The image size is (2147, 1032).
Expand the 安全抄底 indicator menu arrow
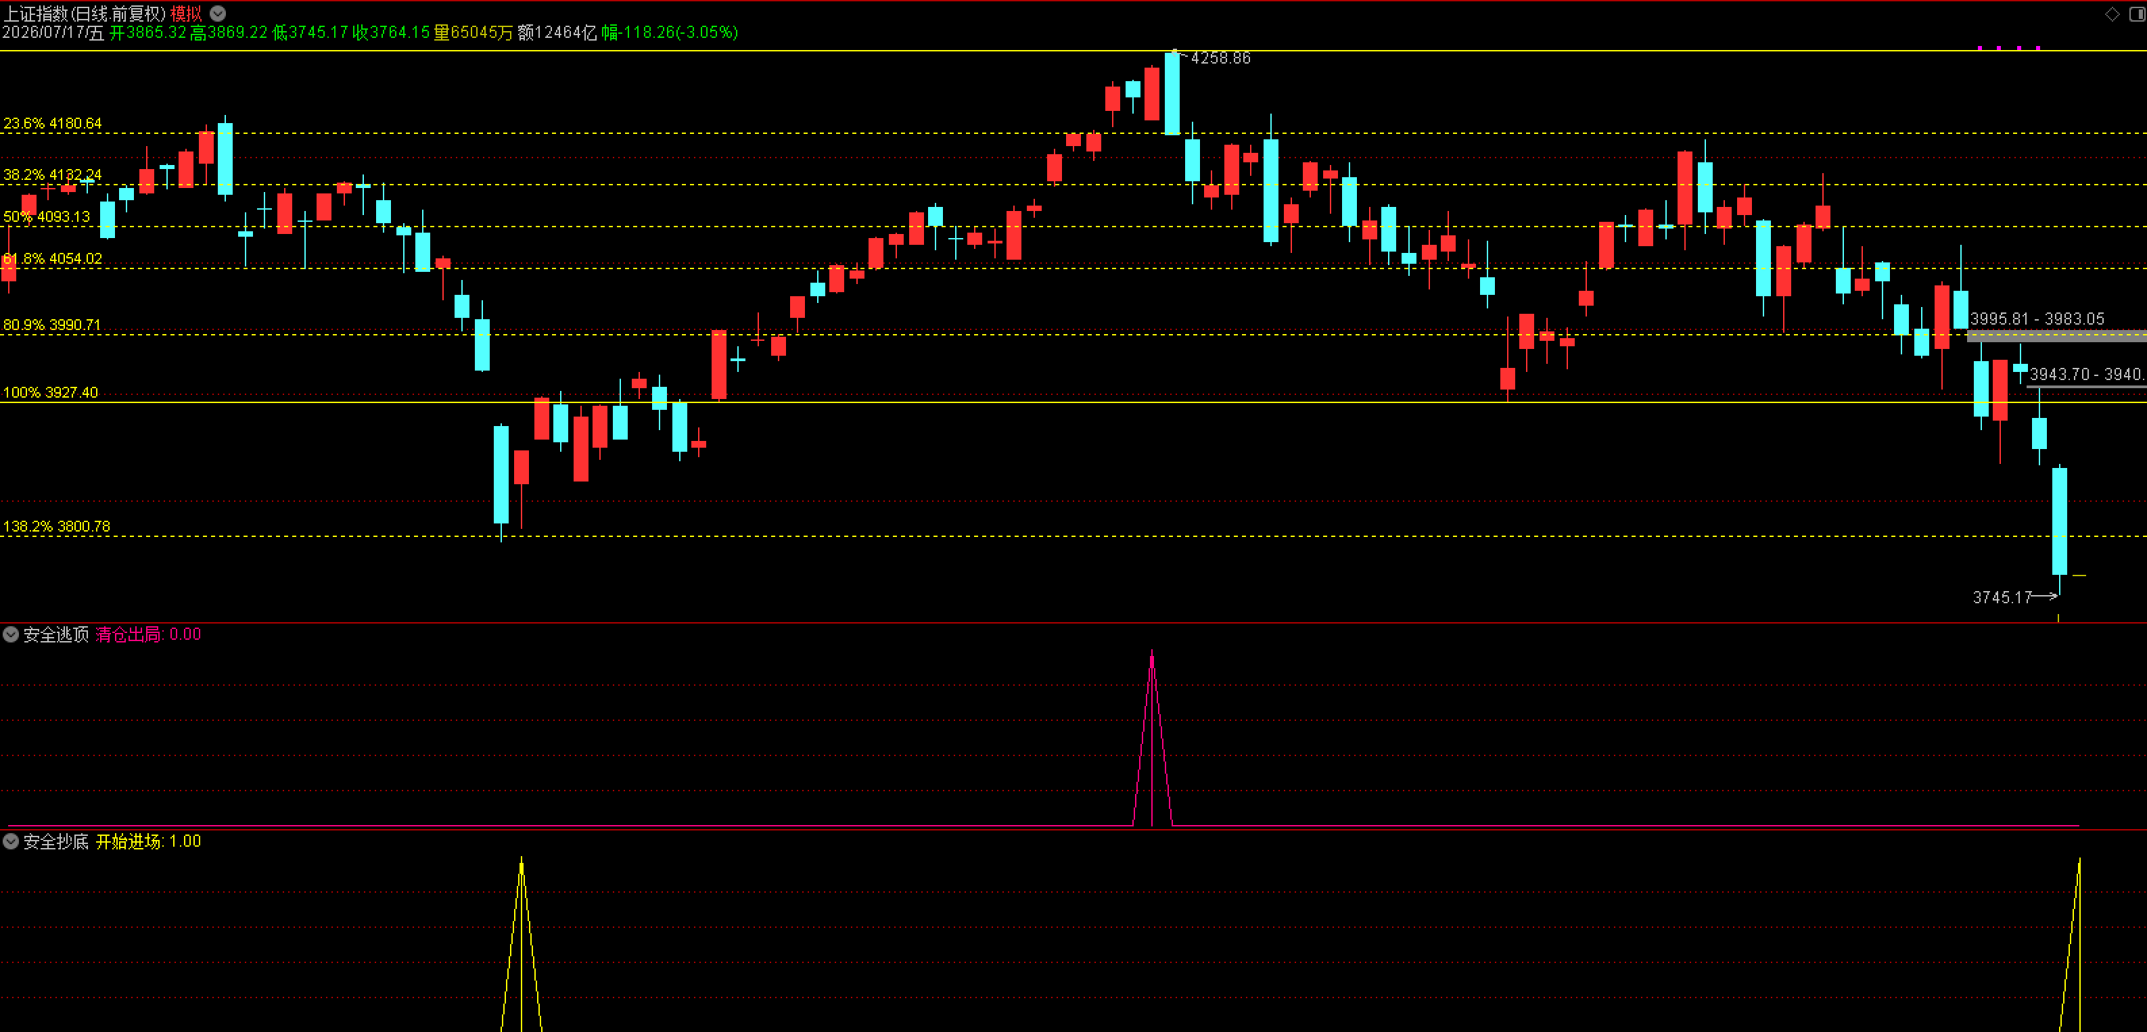[x=11, y=841]
